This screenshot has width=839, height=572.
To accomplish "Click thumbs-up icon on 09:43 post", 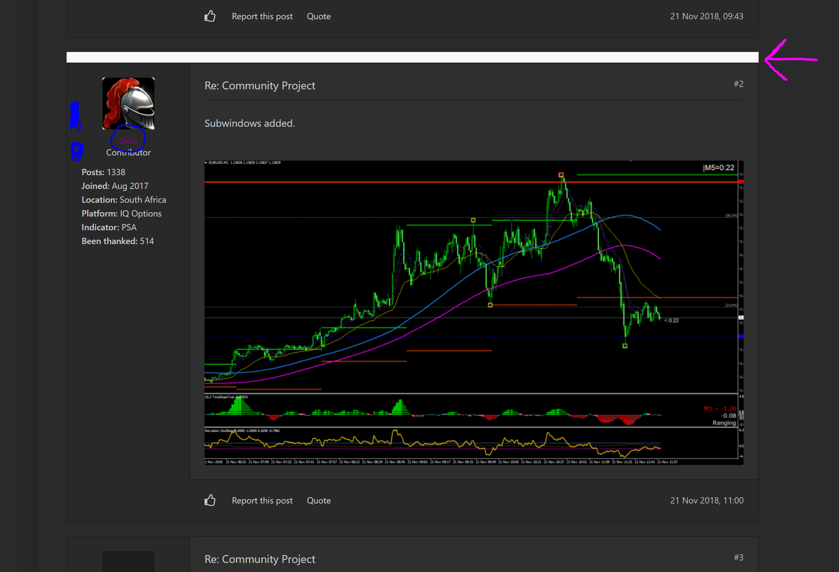I will pyautogui.click(x=210, y=16).
